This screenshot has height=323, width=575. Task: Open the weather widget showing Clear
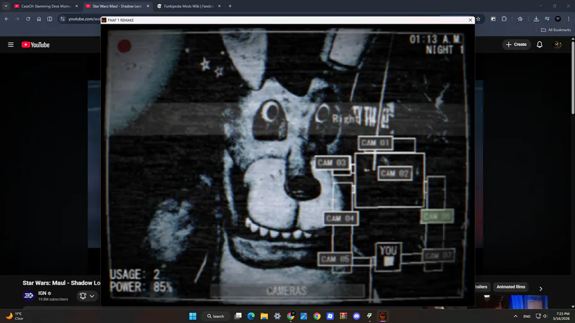15,316
